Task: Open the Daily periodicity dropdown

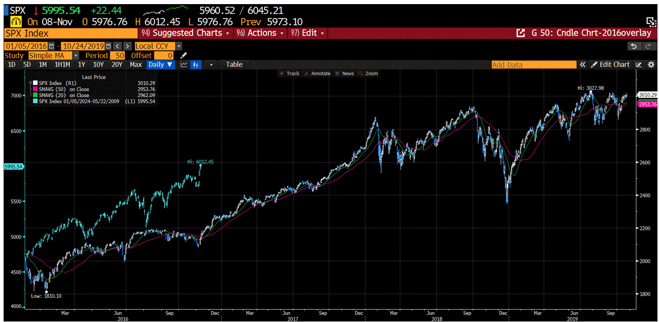Action: tap(160, 64)
